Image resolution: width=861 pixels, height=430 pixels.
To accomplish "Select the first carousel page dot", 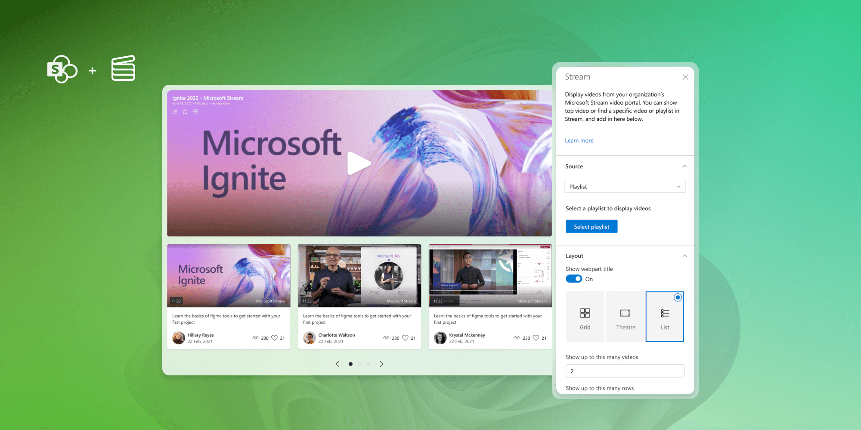I will [x=350, y=364].
